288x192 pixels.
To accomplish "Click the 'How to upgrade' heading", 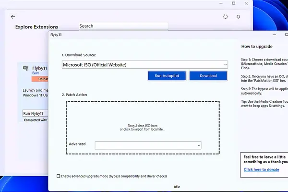I will pos(257,47).
